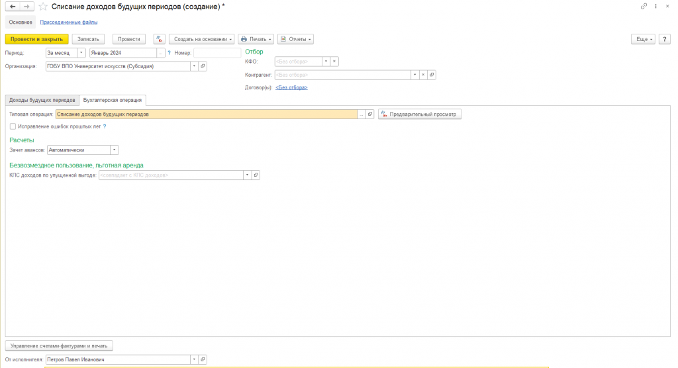Click the Контрагент filter input field
Image resolution: width=678 pixels, height=368 pixels.
[342, 75]
